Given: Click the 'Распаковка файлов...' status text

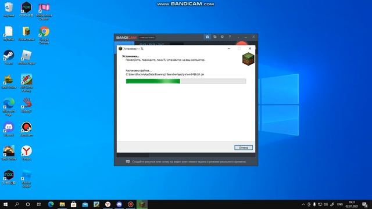Looking at the screenshot, I should (x=138, y=71).
